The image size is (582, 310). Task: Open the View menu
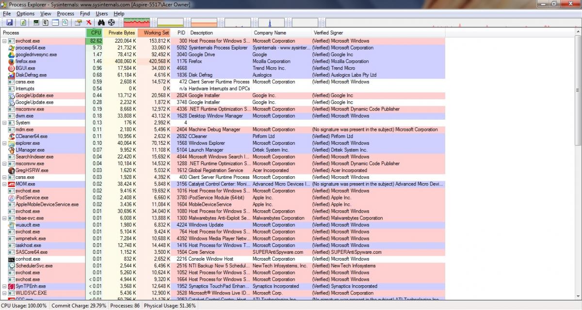pyautogui.click(x=46, y=14)
